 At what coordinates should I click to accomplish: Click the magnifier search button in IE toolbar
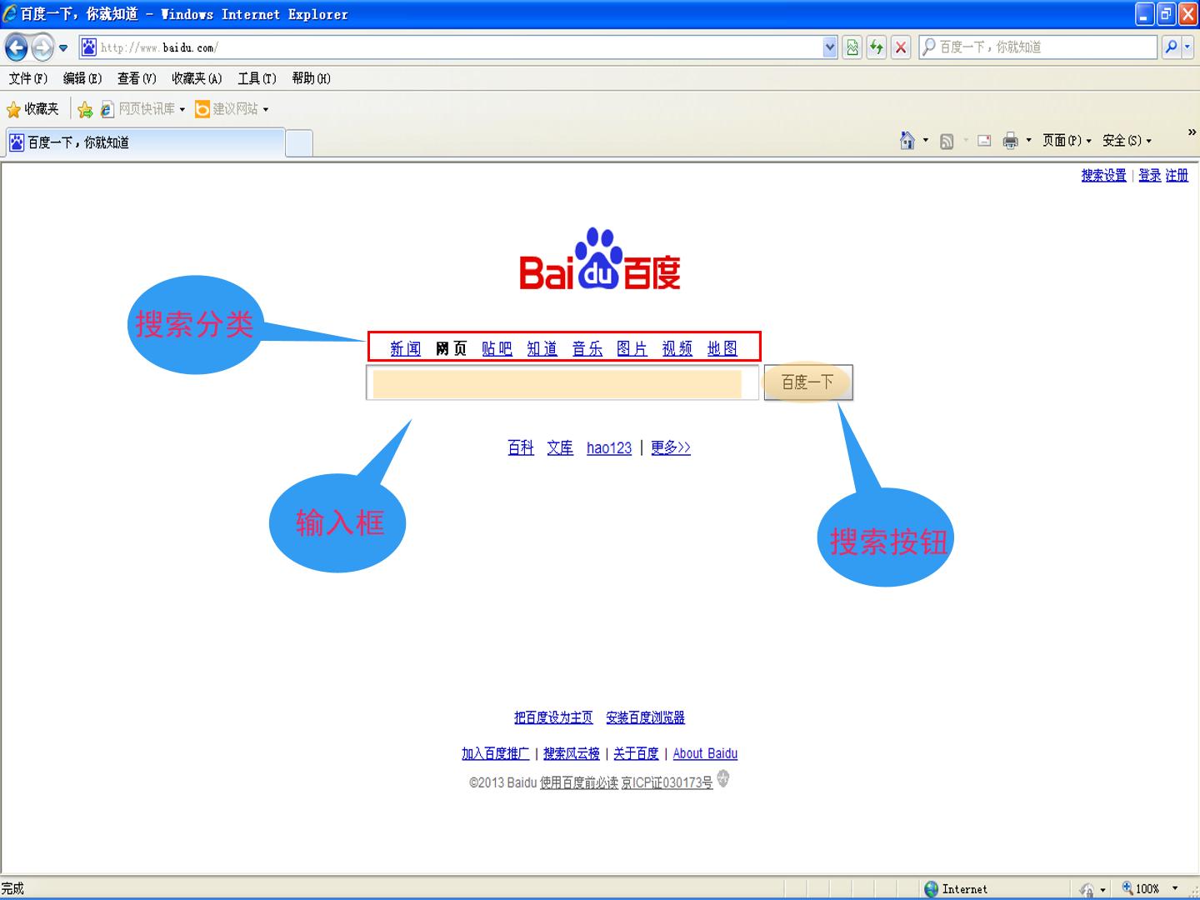click(1172, 47)
